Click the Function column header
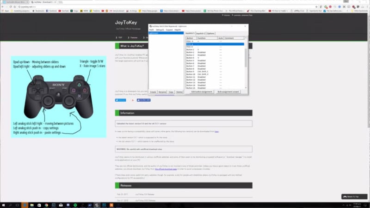The image size is (370, 208). 207,38
